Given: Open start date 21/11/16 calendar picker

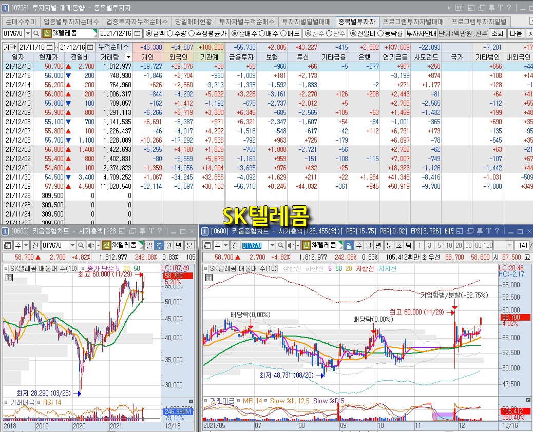Looking at the screenshot, I should click(x=49, y=47).
